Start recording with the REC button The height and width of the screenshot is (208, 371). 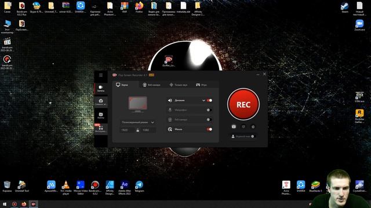[x=243, y=104]
